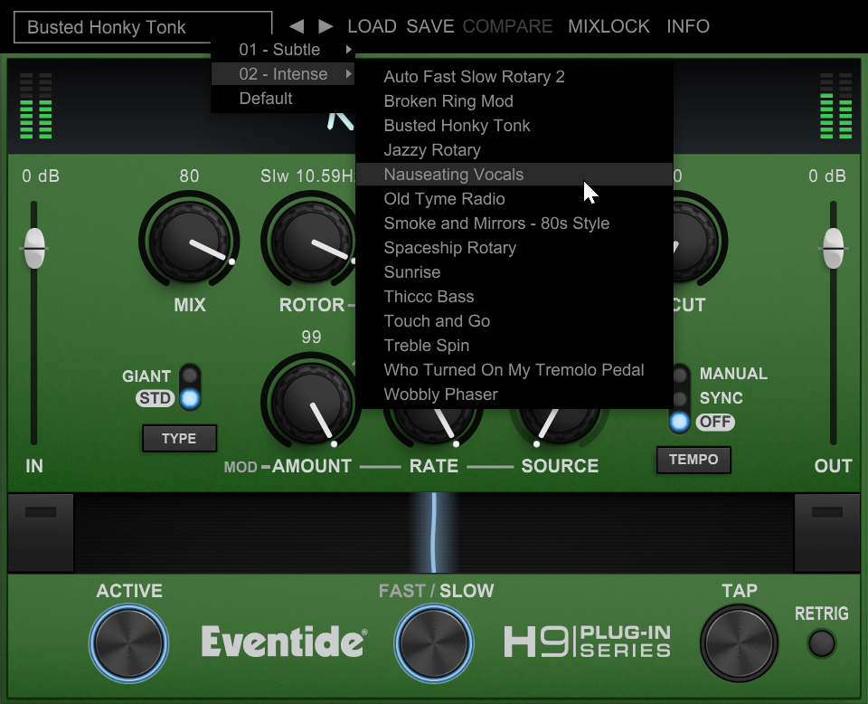Set tempo mode to SYNC
Image resolution: width=868 pixels, height=704 pixels.
pos(680,398)
